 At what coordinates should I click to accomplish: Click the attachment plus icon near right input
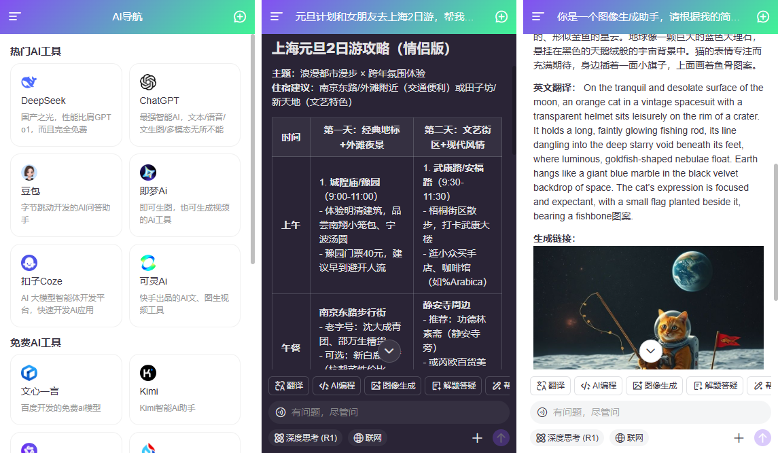739,438
